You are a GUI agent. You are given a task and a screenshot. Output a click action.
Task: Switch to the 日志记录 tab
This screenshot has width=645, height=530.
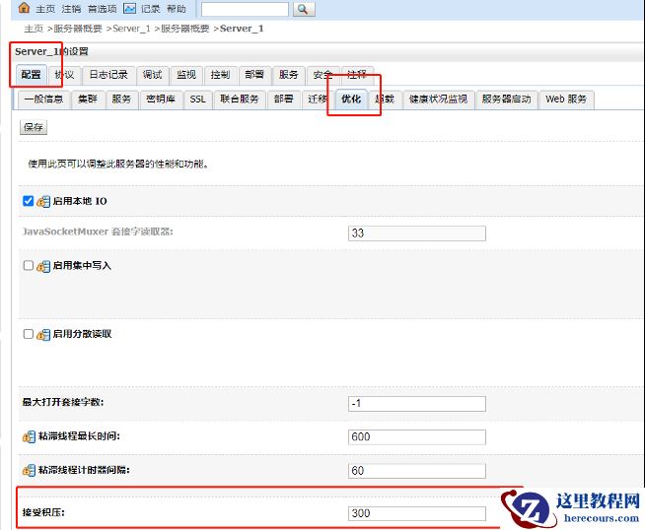[108, 75]
